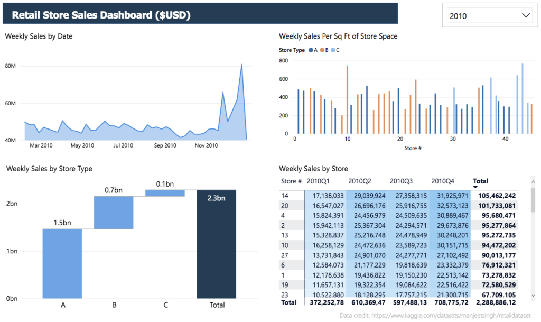Click the light blue Store Type C legend dot
Viewport: 541px width, 322px height.
[333, 50]
